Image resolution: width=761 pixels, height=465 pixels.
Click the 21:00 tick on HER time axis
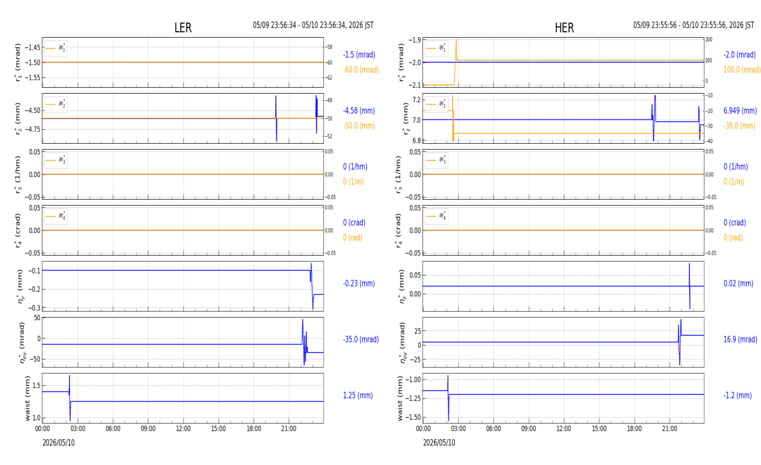click(669, 429)
